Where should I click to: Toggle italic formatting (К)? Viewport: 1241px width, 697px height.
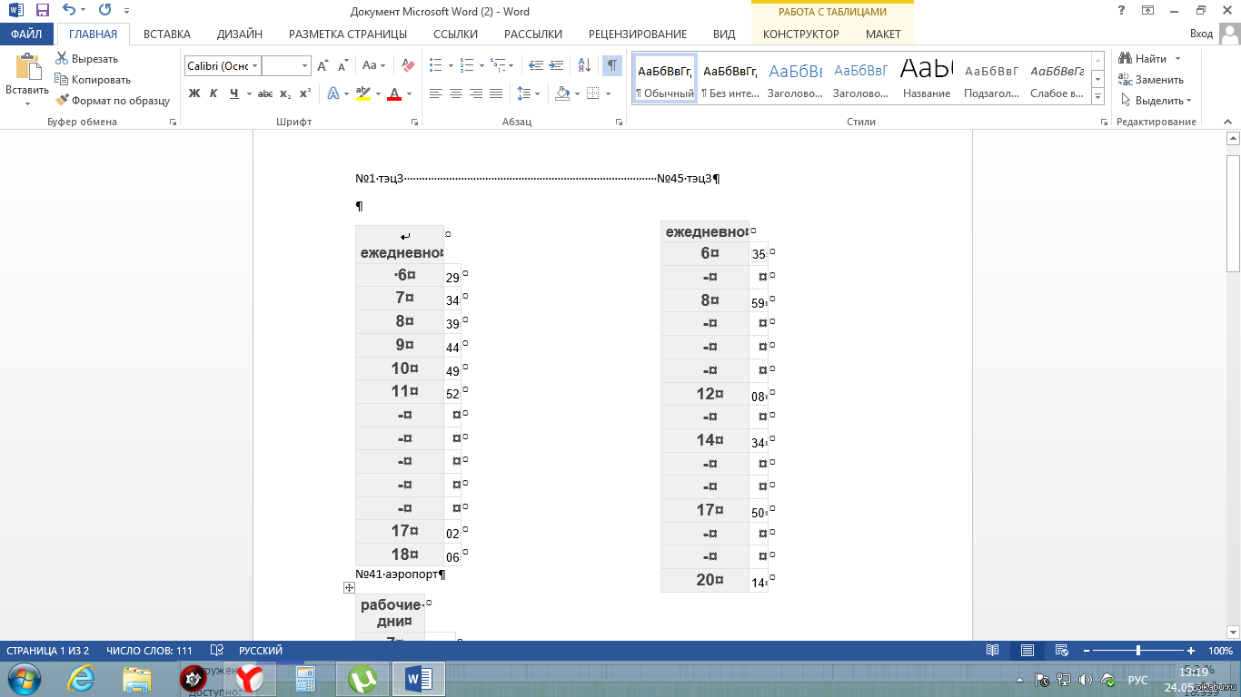click(x=213, y=93)
